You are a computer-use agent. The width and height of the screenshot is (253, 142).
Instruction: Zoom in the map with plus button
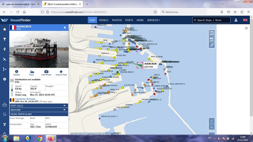click(x=212, y=121)
